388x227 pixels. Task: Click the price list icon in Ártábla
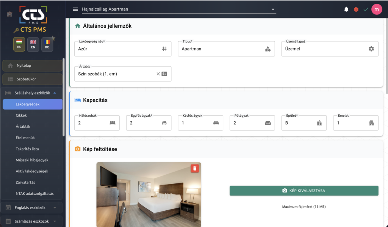[164, 74]
